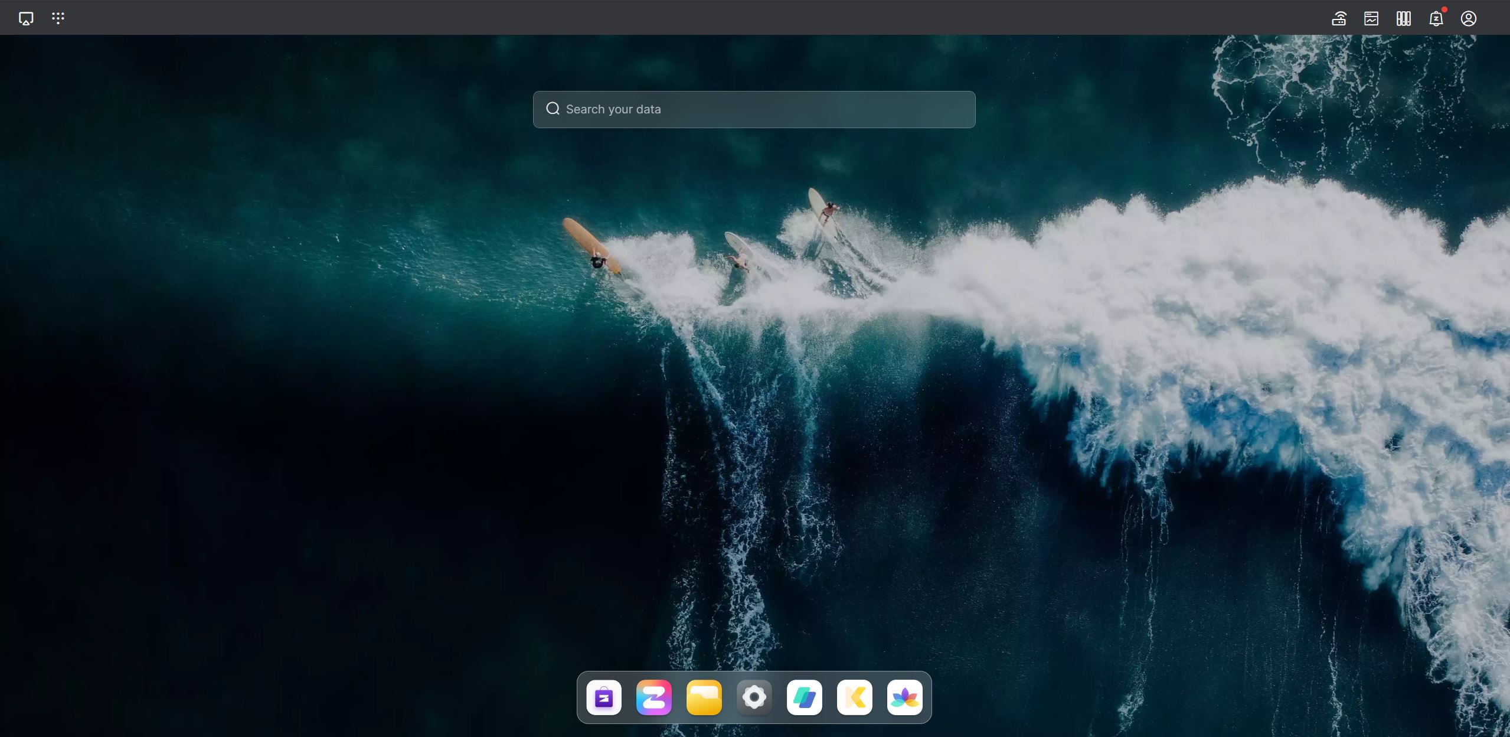The image size is (1510, 737).
Task: Open the Photos gallery app with lotus icon
Action: point(906,697)
